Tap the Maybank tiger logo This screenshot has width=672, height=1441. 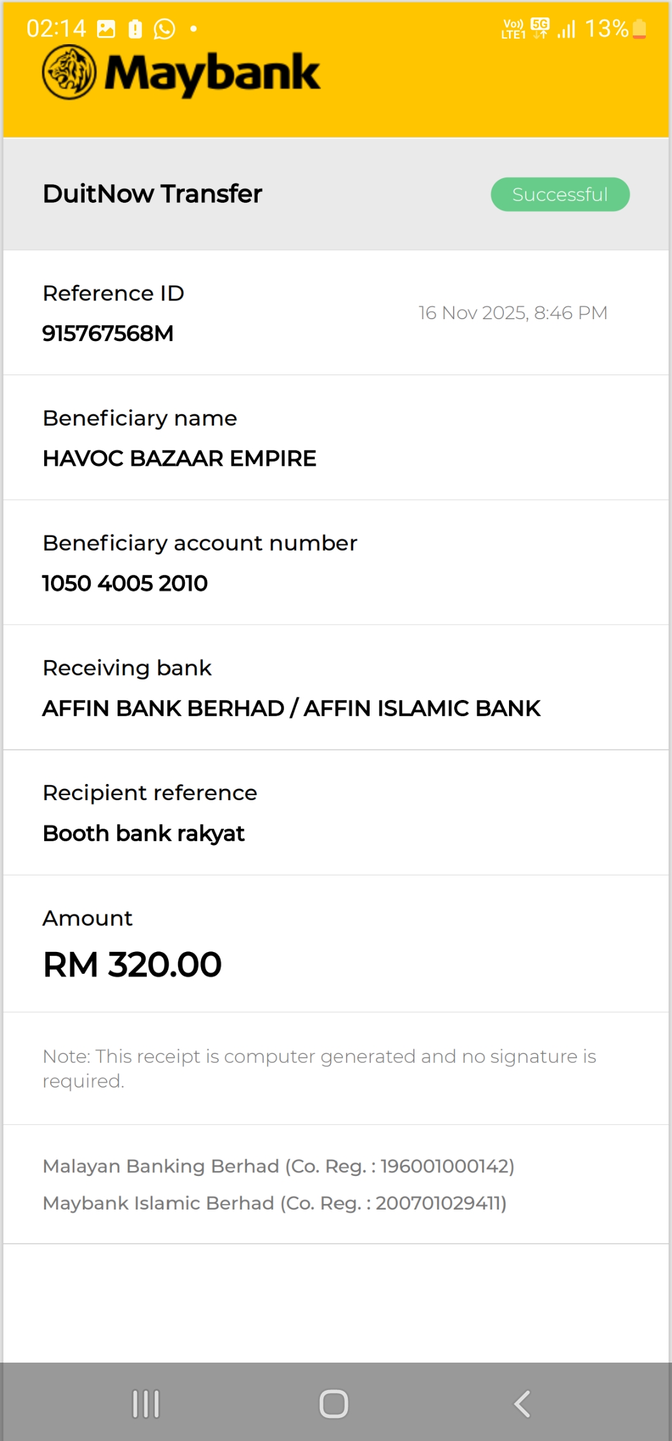coord(69,73)
